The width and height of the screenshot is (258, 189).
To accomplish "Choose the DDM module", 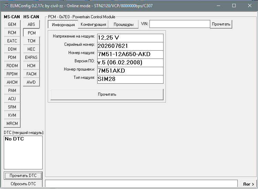I will [12, 49].
